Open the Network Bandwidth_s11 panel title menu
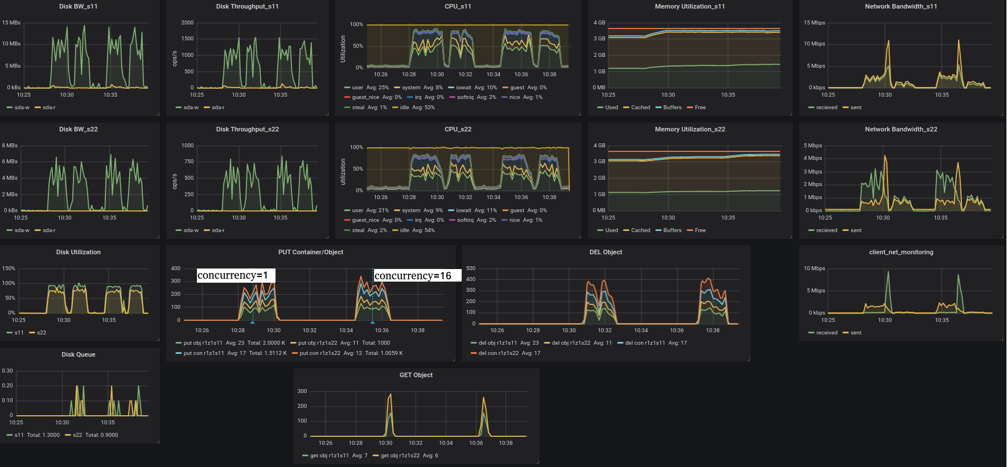This screenshot has width=1007, height=467. (x=901, y=6)
